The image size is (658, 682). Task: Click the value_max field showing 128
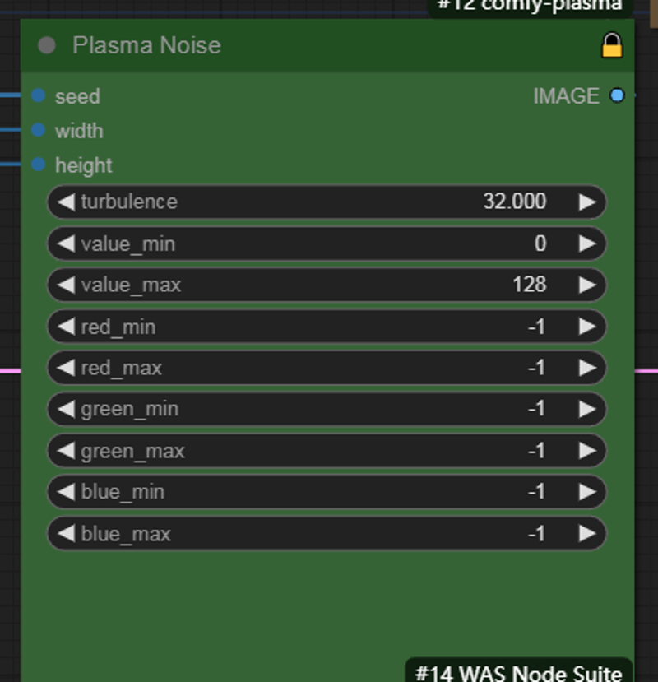tap(327, 285)
